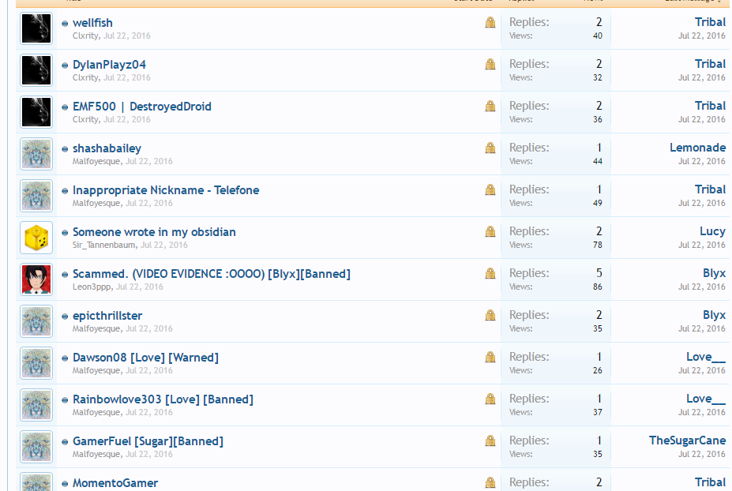Open Dawson08 [Love] [Warned] thread
This screenshot has width=732, height=491.
tap(145, 358)
